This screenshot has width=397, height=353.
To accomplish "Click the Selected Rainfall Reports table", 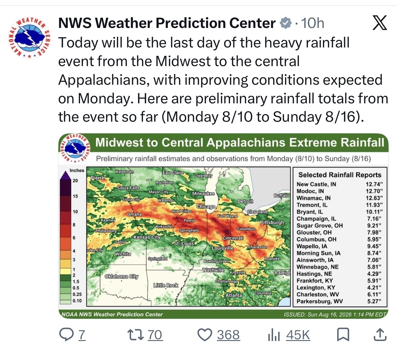I will [x=340, y=237].
